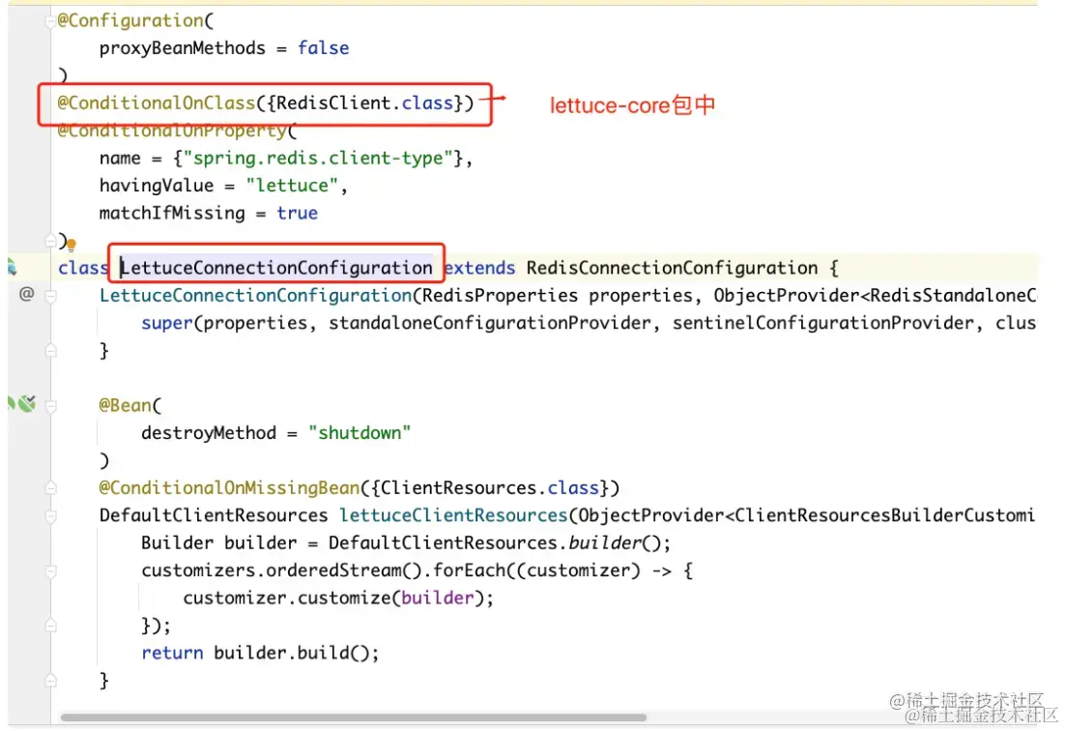Viewport: 1065px width, 731px height.
Task: Click the @ConditionalOnProperty annotation
Action: tap(172, 131)
